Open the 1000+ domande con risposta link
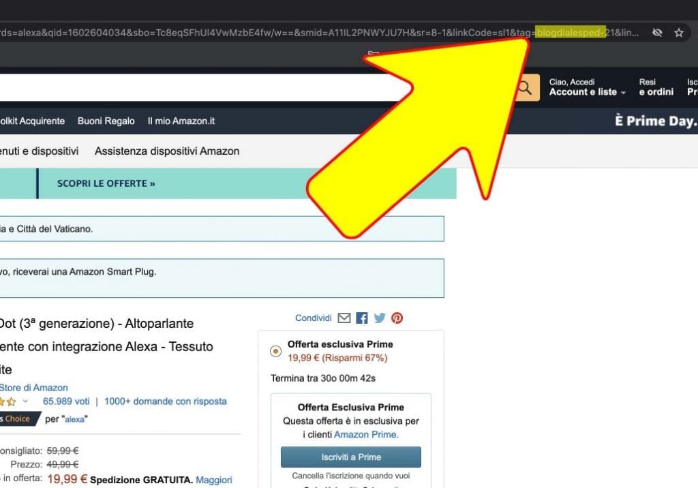Viewport: 698px width, 488px height. pos(166,401)
